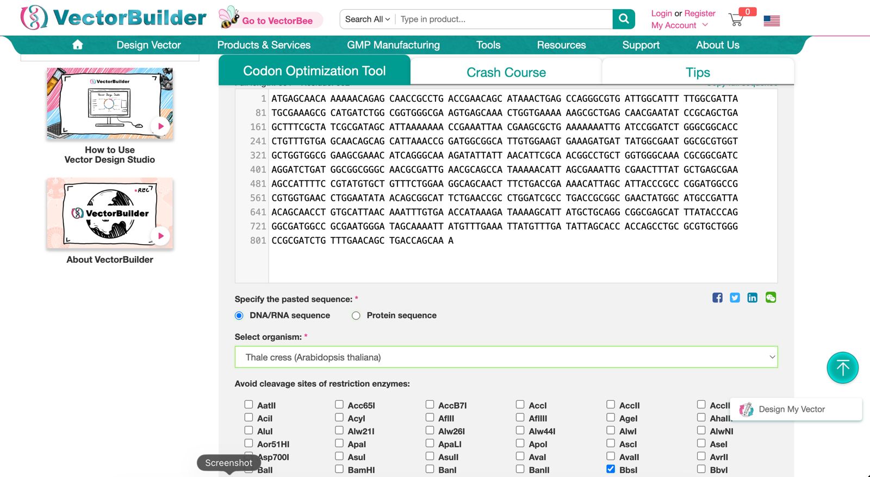Click the US flag language icon
This screenshot has width=870, height=477.
coord(772,21)
